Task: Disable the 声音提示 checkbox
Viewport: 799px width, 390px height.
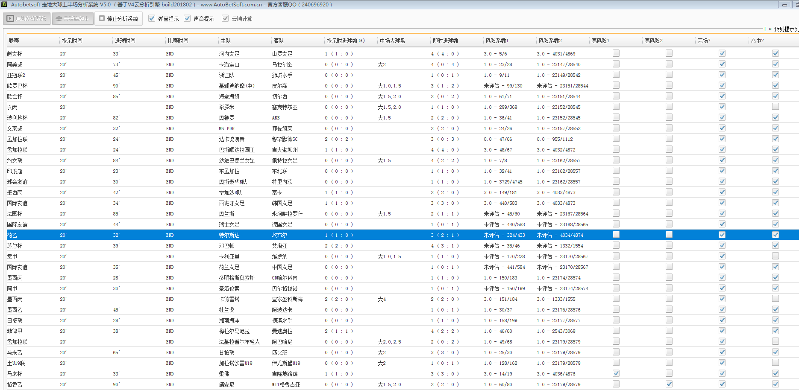Action: 187,18
